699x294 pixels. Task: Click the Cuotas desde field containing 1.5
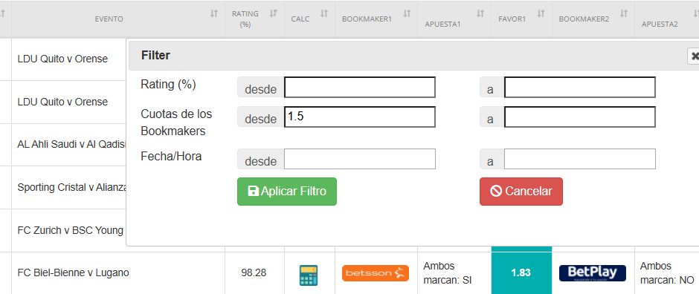(360, 117)
